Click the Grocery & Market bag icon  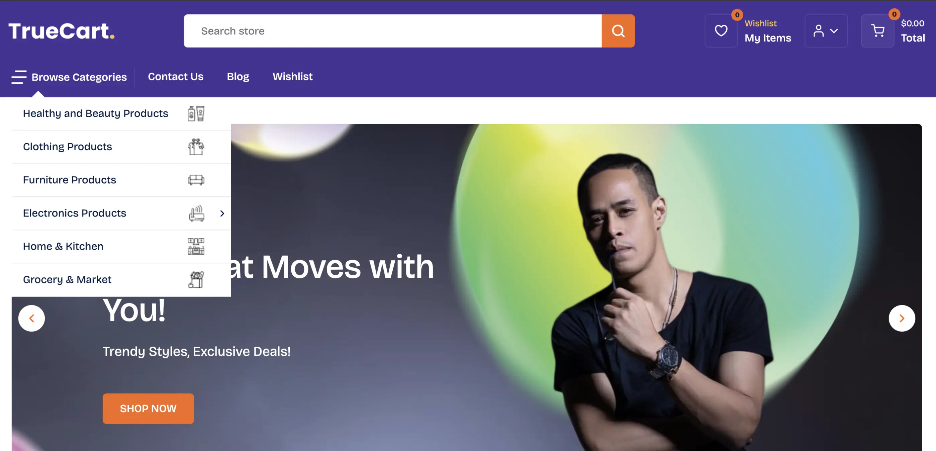pyautogui.click(x=196, y=279)
